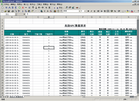139x101 pixels.
Task: Toggle Align Left
Action: tap(98, 11)
